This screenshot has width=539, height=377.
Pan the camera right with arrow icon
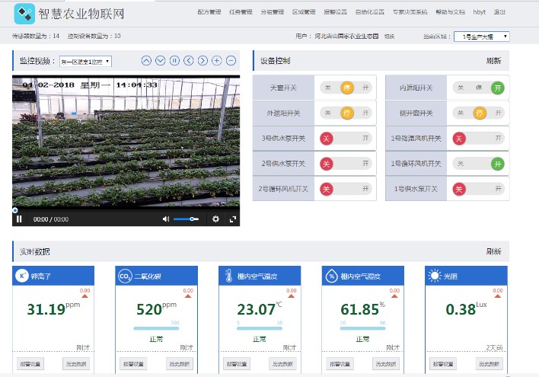(203, 61)
